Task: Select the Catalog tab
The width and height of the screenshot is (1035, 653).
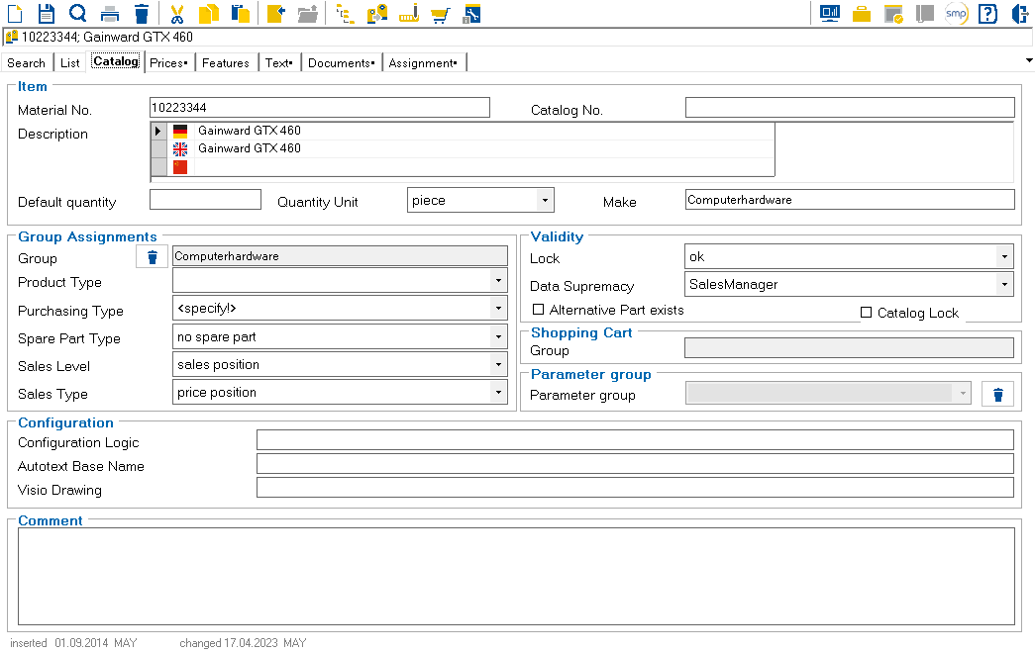Action: point(116,61)
